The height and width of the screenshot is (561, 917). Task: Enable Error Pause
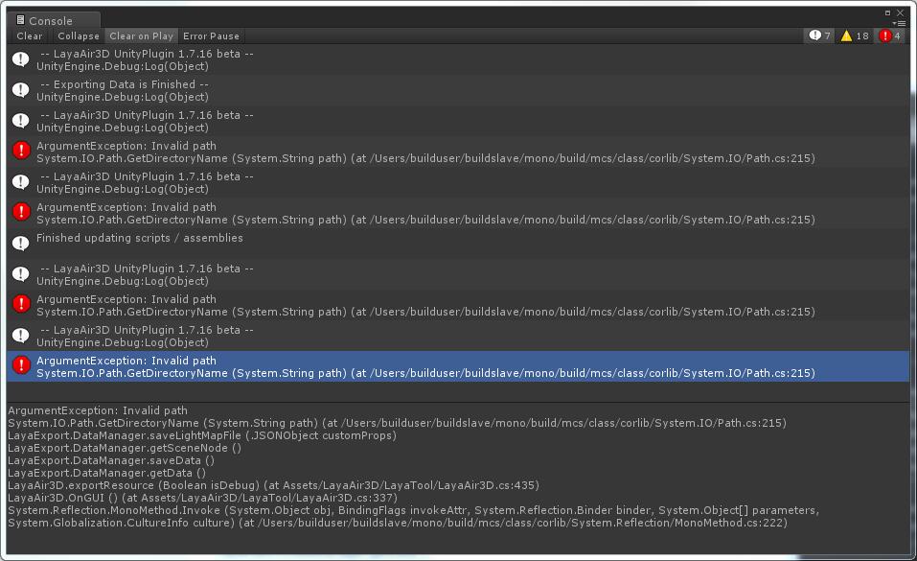click(211, 36)
